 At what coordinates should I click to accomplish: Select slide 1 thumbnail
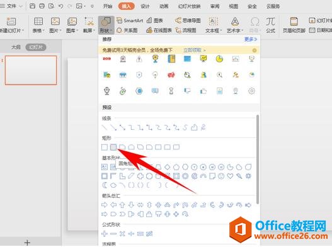click(31, 70)
